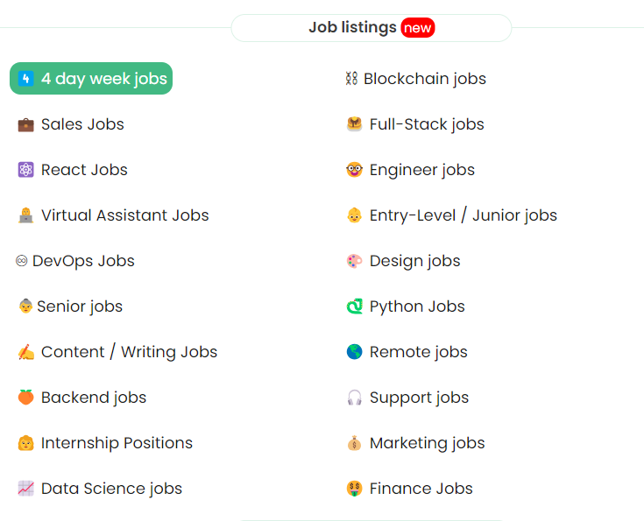
Task: Open Entry-Level / Junior jobs link
Action: pos(463,215)
